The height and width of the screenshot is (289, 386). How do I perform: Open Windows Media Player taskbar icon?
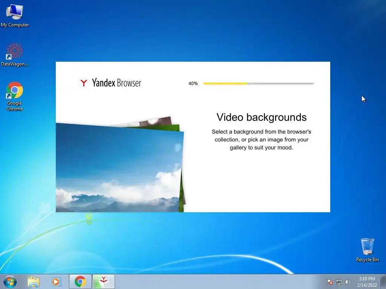[x=56, y=282]
